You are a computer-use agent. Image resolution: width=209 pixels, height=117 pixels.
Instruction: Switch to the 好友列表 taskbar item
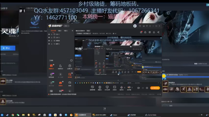[135, 115]
